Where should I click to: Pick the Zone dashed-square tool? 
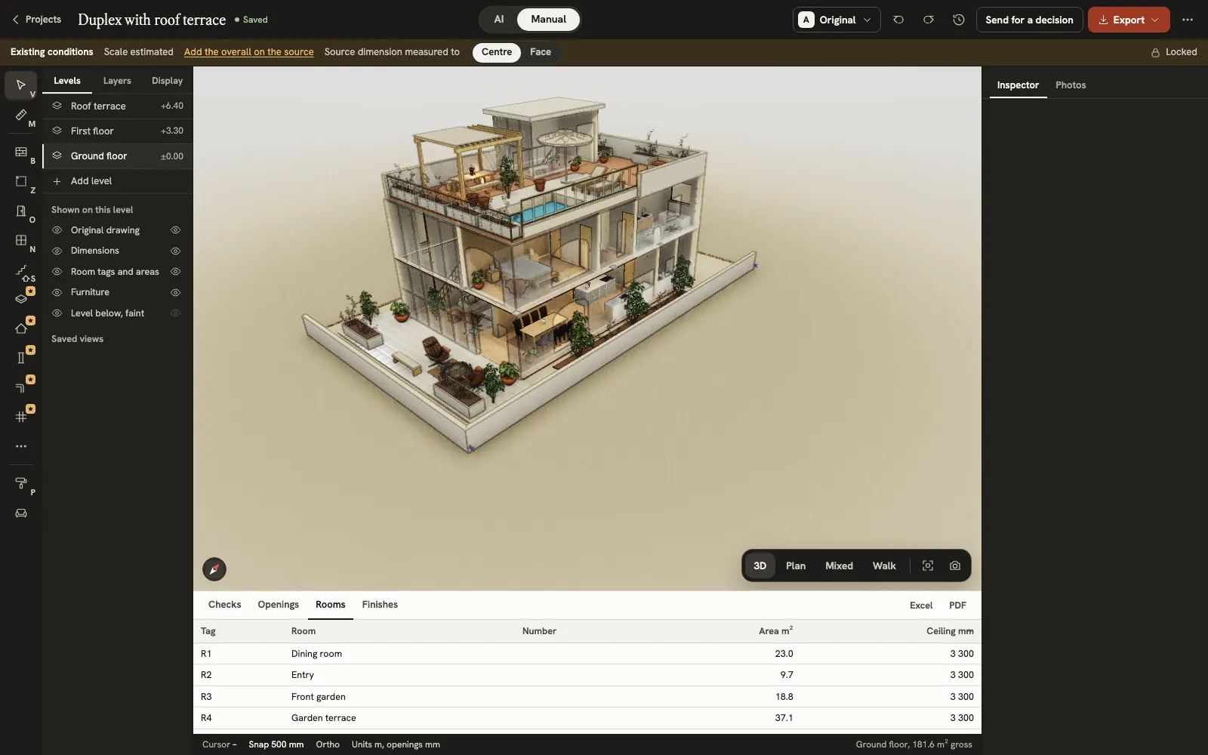pyautogui.click(x=21, y=181)
